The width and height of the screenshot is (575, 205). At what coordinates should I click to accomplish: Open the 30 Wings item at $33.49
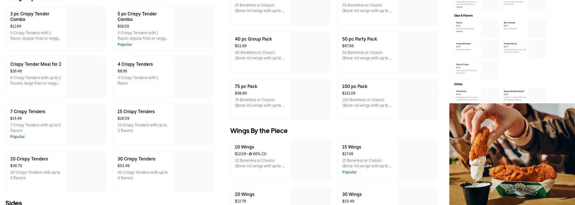pos(388,197)
